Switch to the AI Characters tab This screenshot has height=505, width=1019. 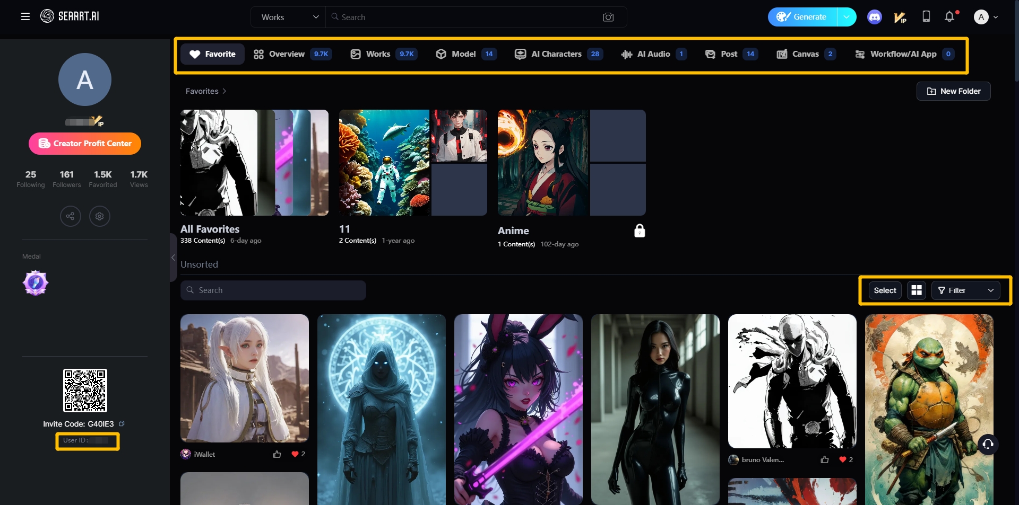tap(558, 54)
